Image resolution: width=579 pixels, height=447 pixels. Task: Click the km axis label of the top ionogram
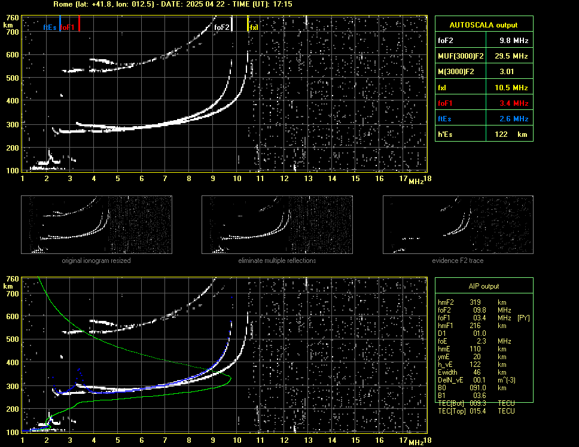pos(8,25)
